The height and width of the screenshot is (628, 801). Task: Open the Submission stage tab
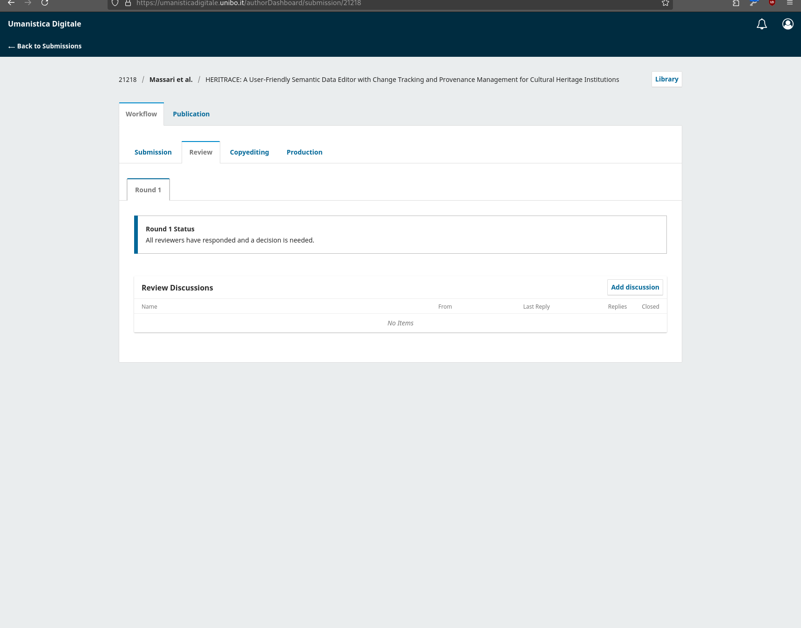pos(153,152)
